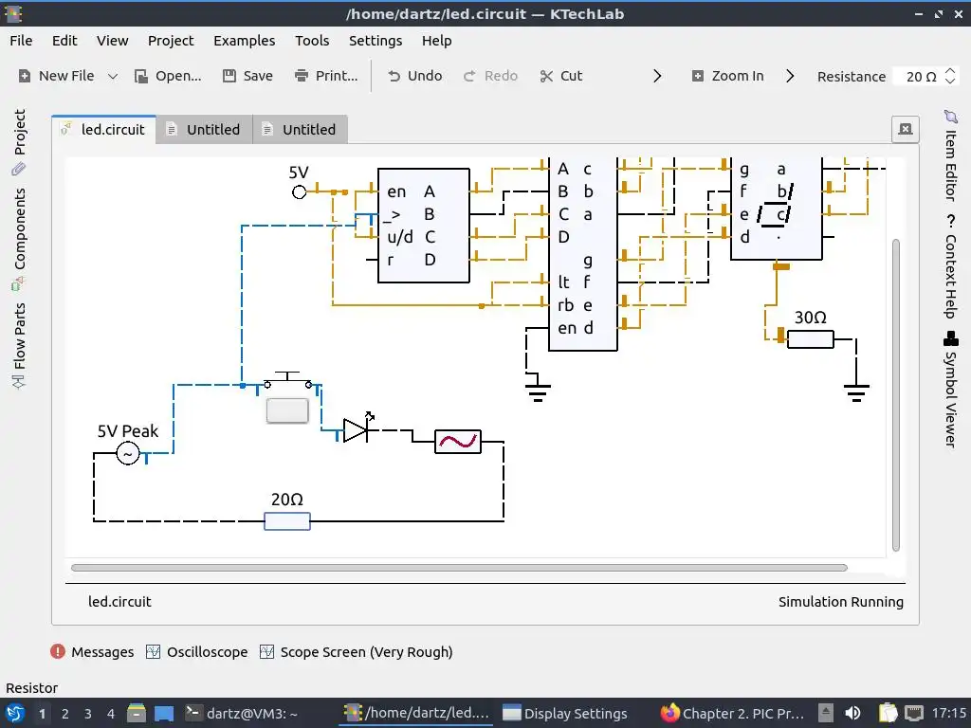Open the Help menu

436,41
